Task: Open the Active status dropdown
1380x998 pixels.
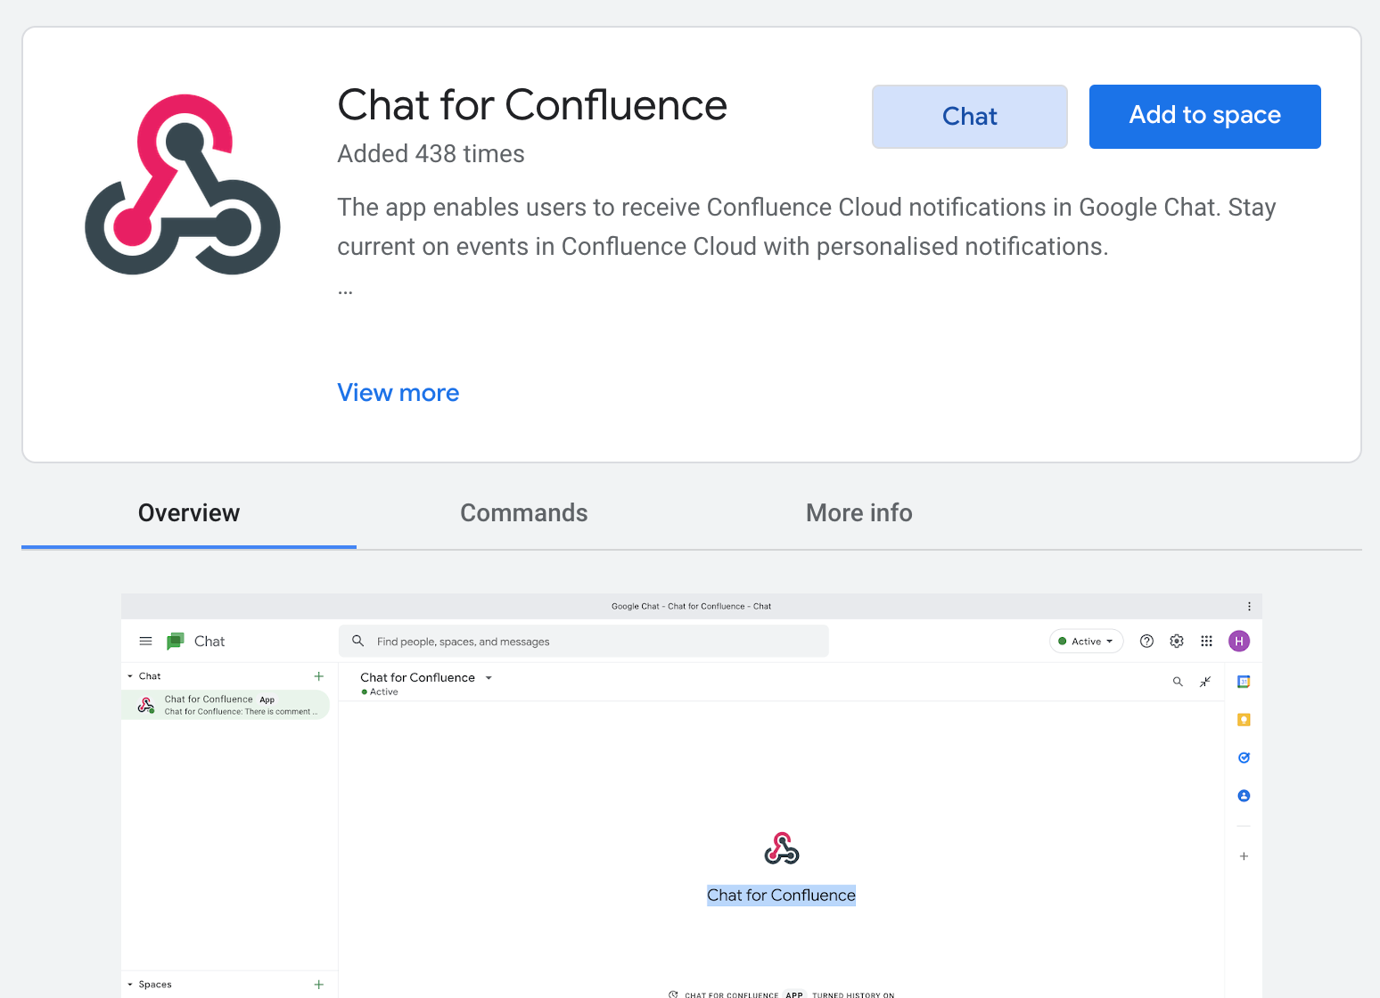Action: [1086, 641]
